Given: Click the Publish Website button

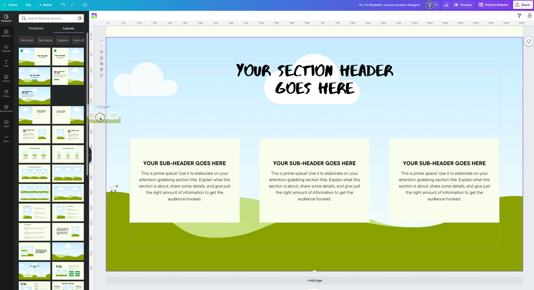Looking at the screenshot, I should coord(494,5).
